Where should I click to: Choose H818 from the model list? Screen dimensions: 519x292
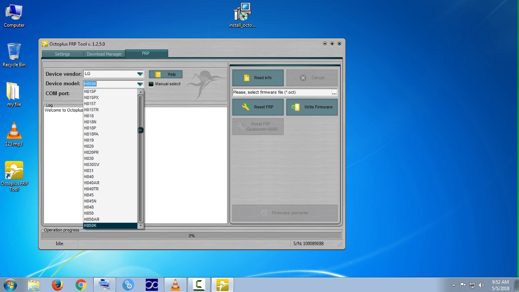(x=110, y=116)
